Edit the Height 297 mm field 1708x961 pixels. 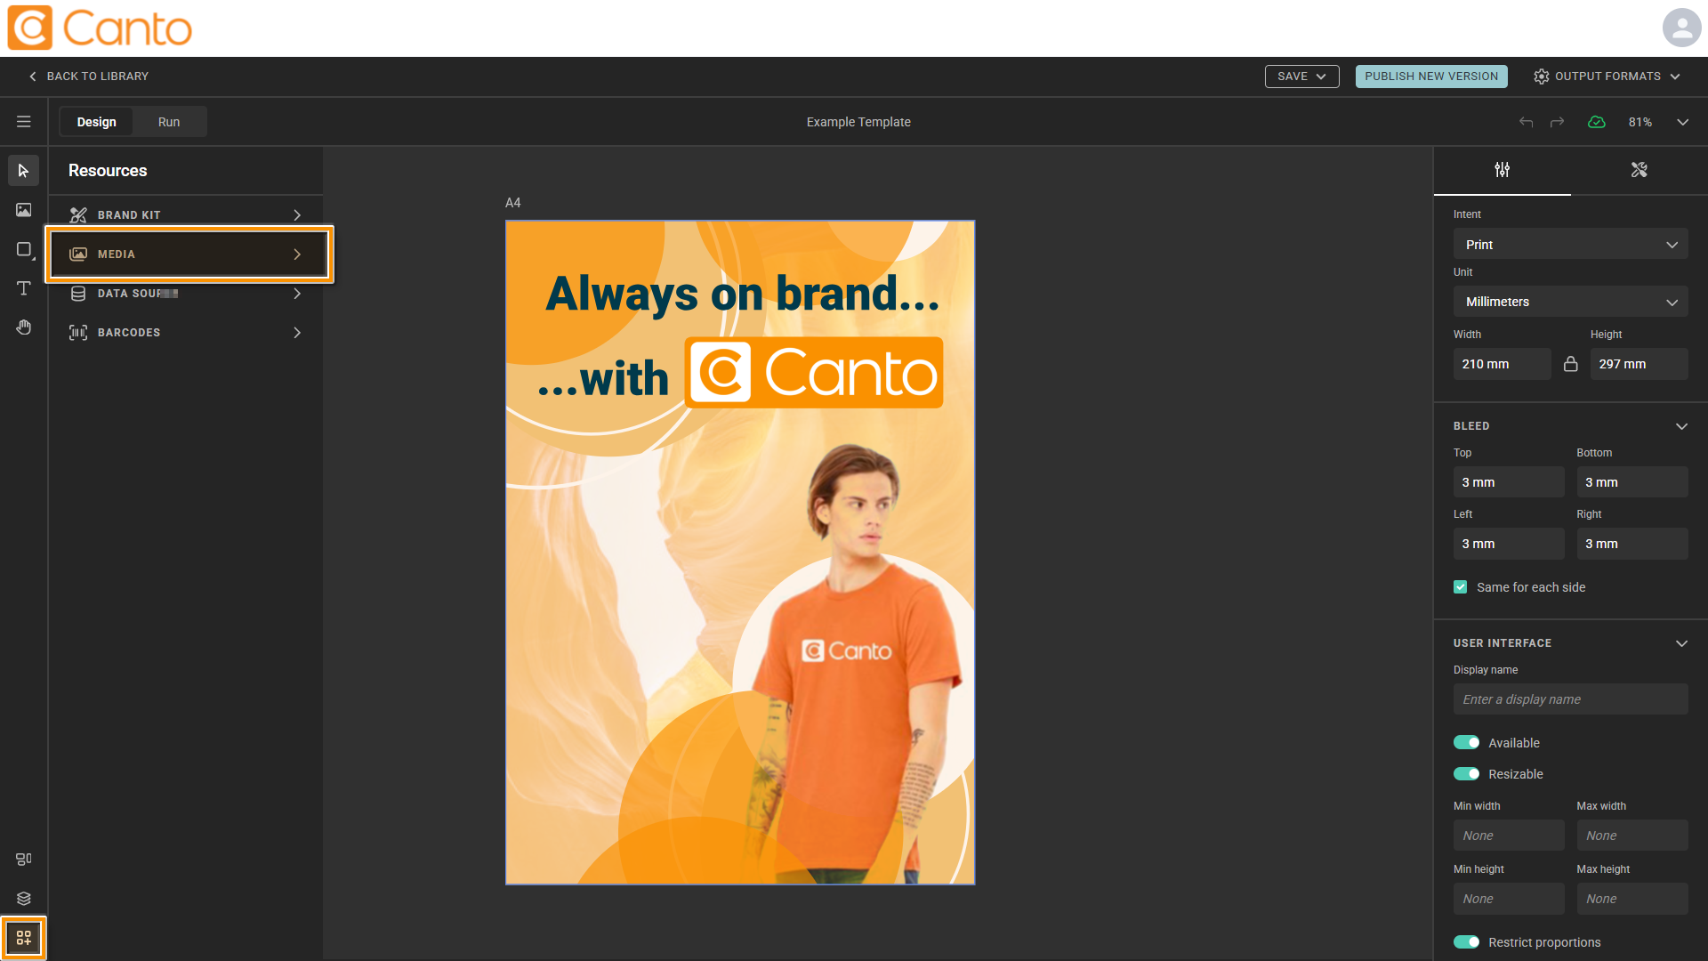tap(1640, 364)
